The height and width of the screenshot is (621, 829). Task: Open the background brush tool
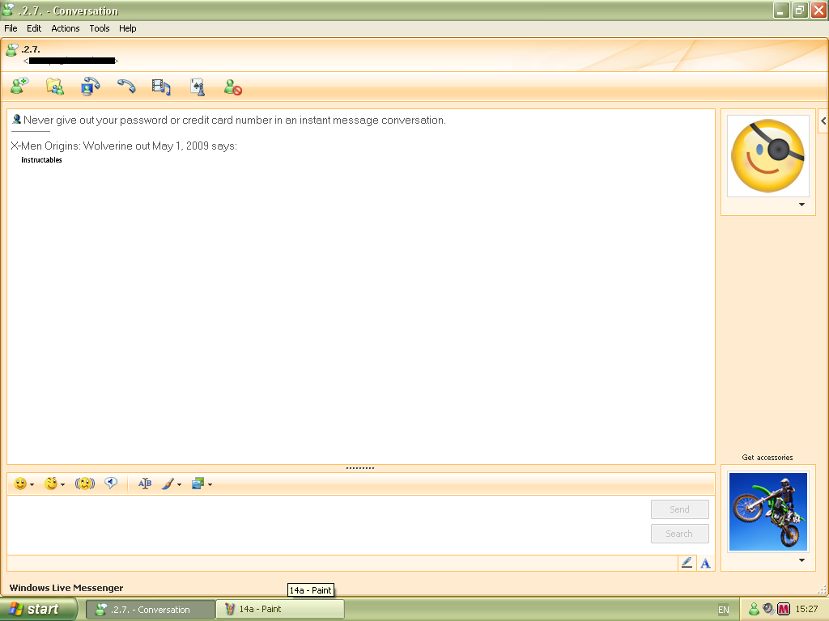click(x=168, y=484)
